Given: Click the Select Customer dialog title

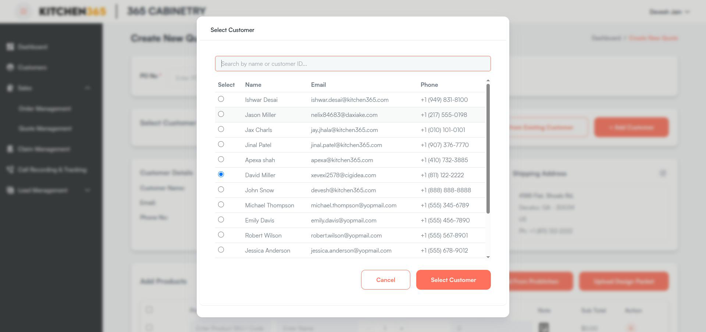Looking at the screenshot, I should point(232,30).
